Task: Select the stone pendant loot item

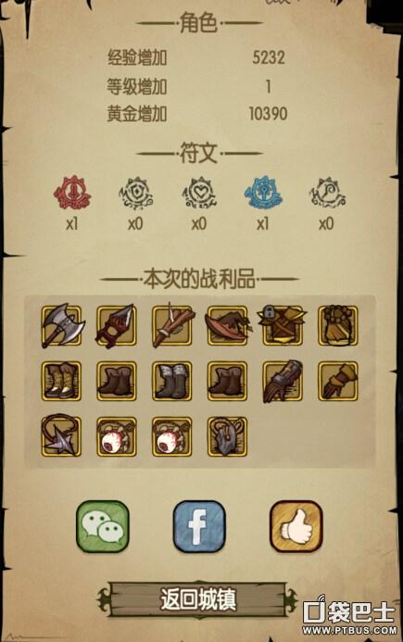Action: (228, 436)
